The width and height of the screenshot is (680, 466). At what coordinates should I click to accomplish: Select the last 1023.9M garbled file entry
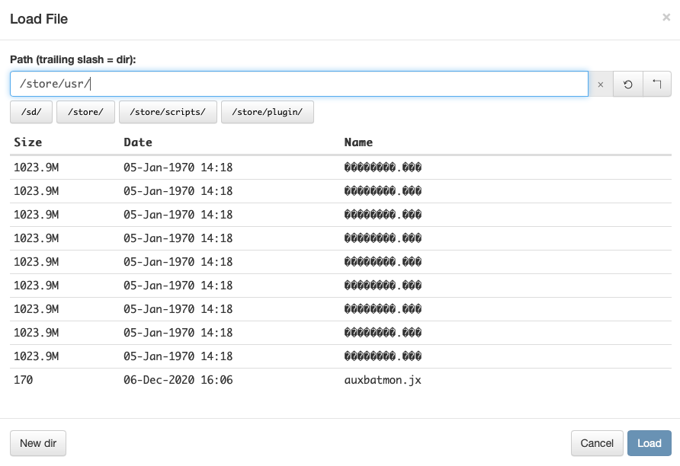[x=383, y=356]
